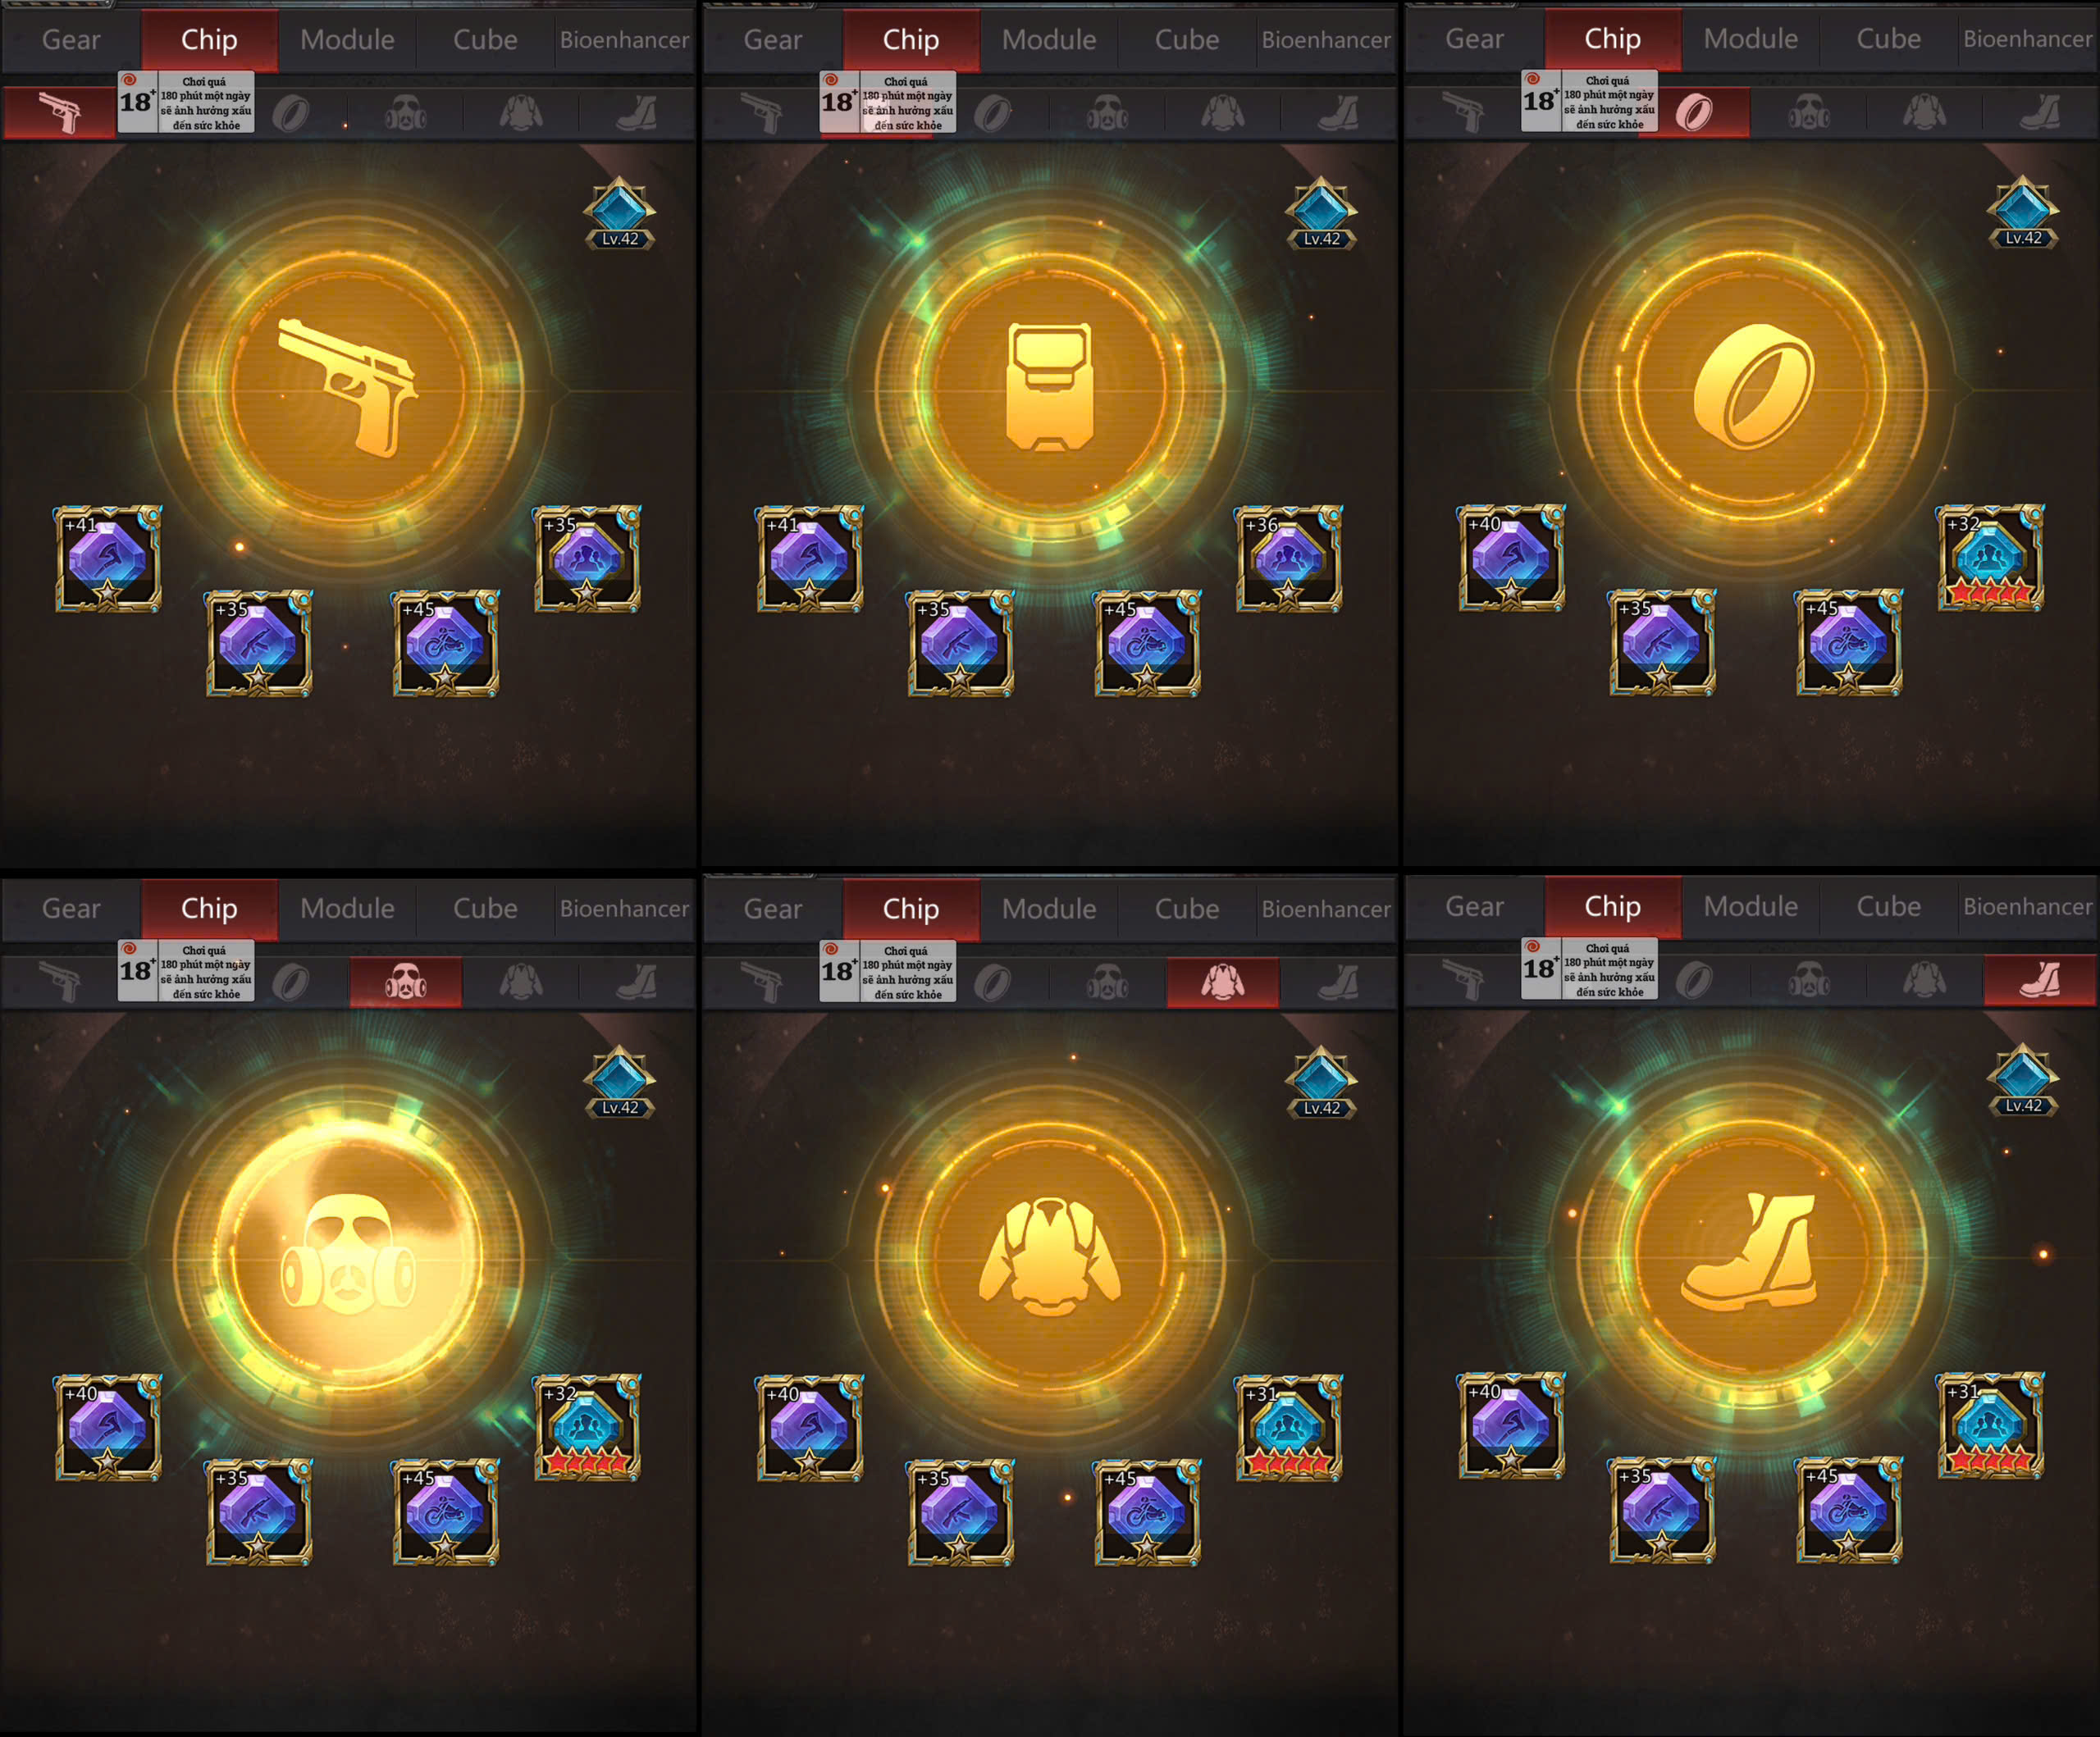Click the Lv.42 blue gem in the gas mask panel
The height and width of the screenshot is (1737, 2100).
point(619,1081)
